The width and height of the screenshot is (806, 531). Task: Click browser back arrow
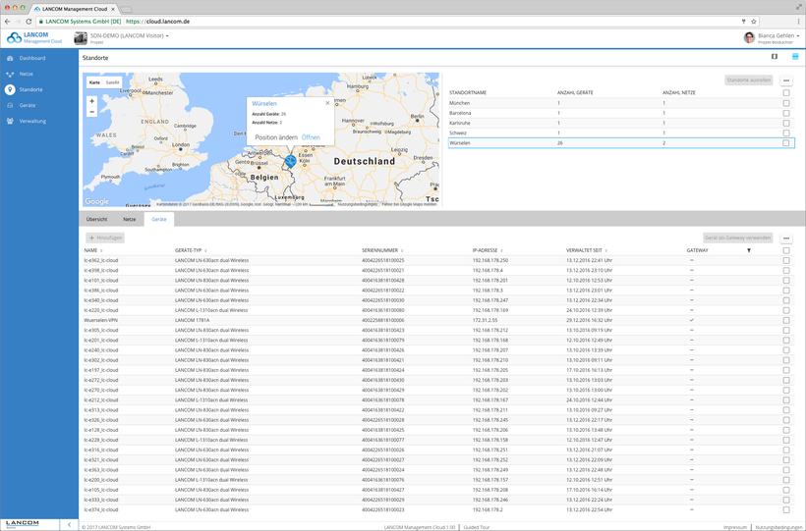pos(7,22)
